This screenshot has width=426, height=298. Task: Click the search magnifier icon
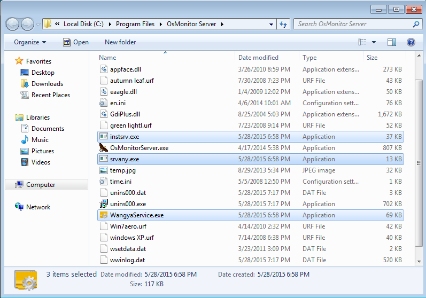tap(416, 24)
